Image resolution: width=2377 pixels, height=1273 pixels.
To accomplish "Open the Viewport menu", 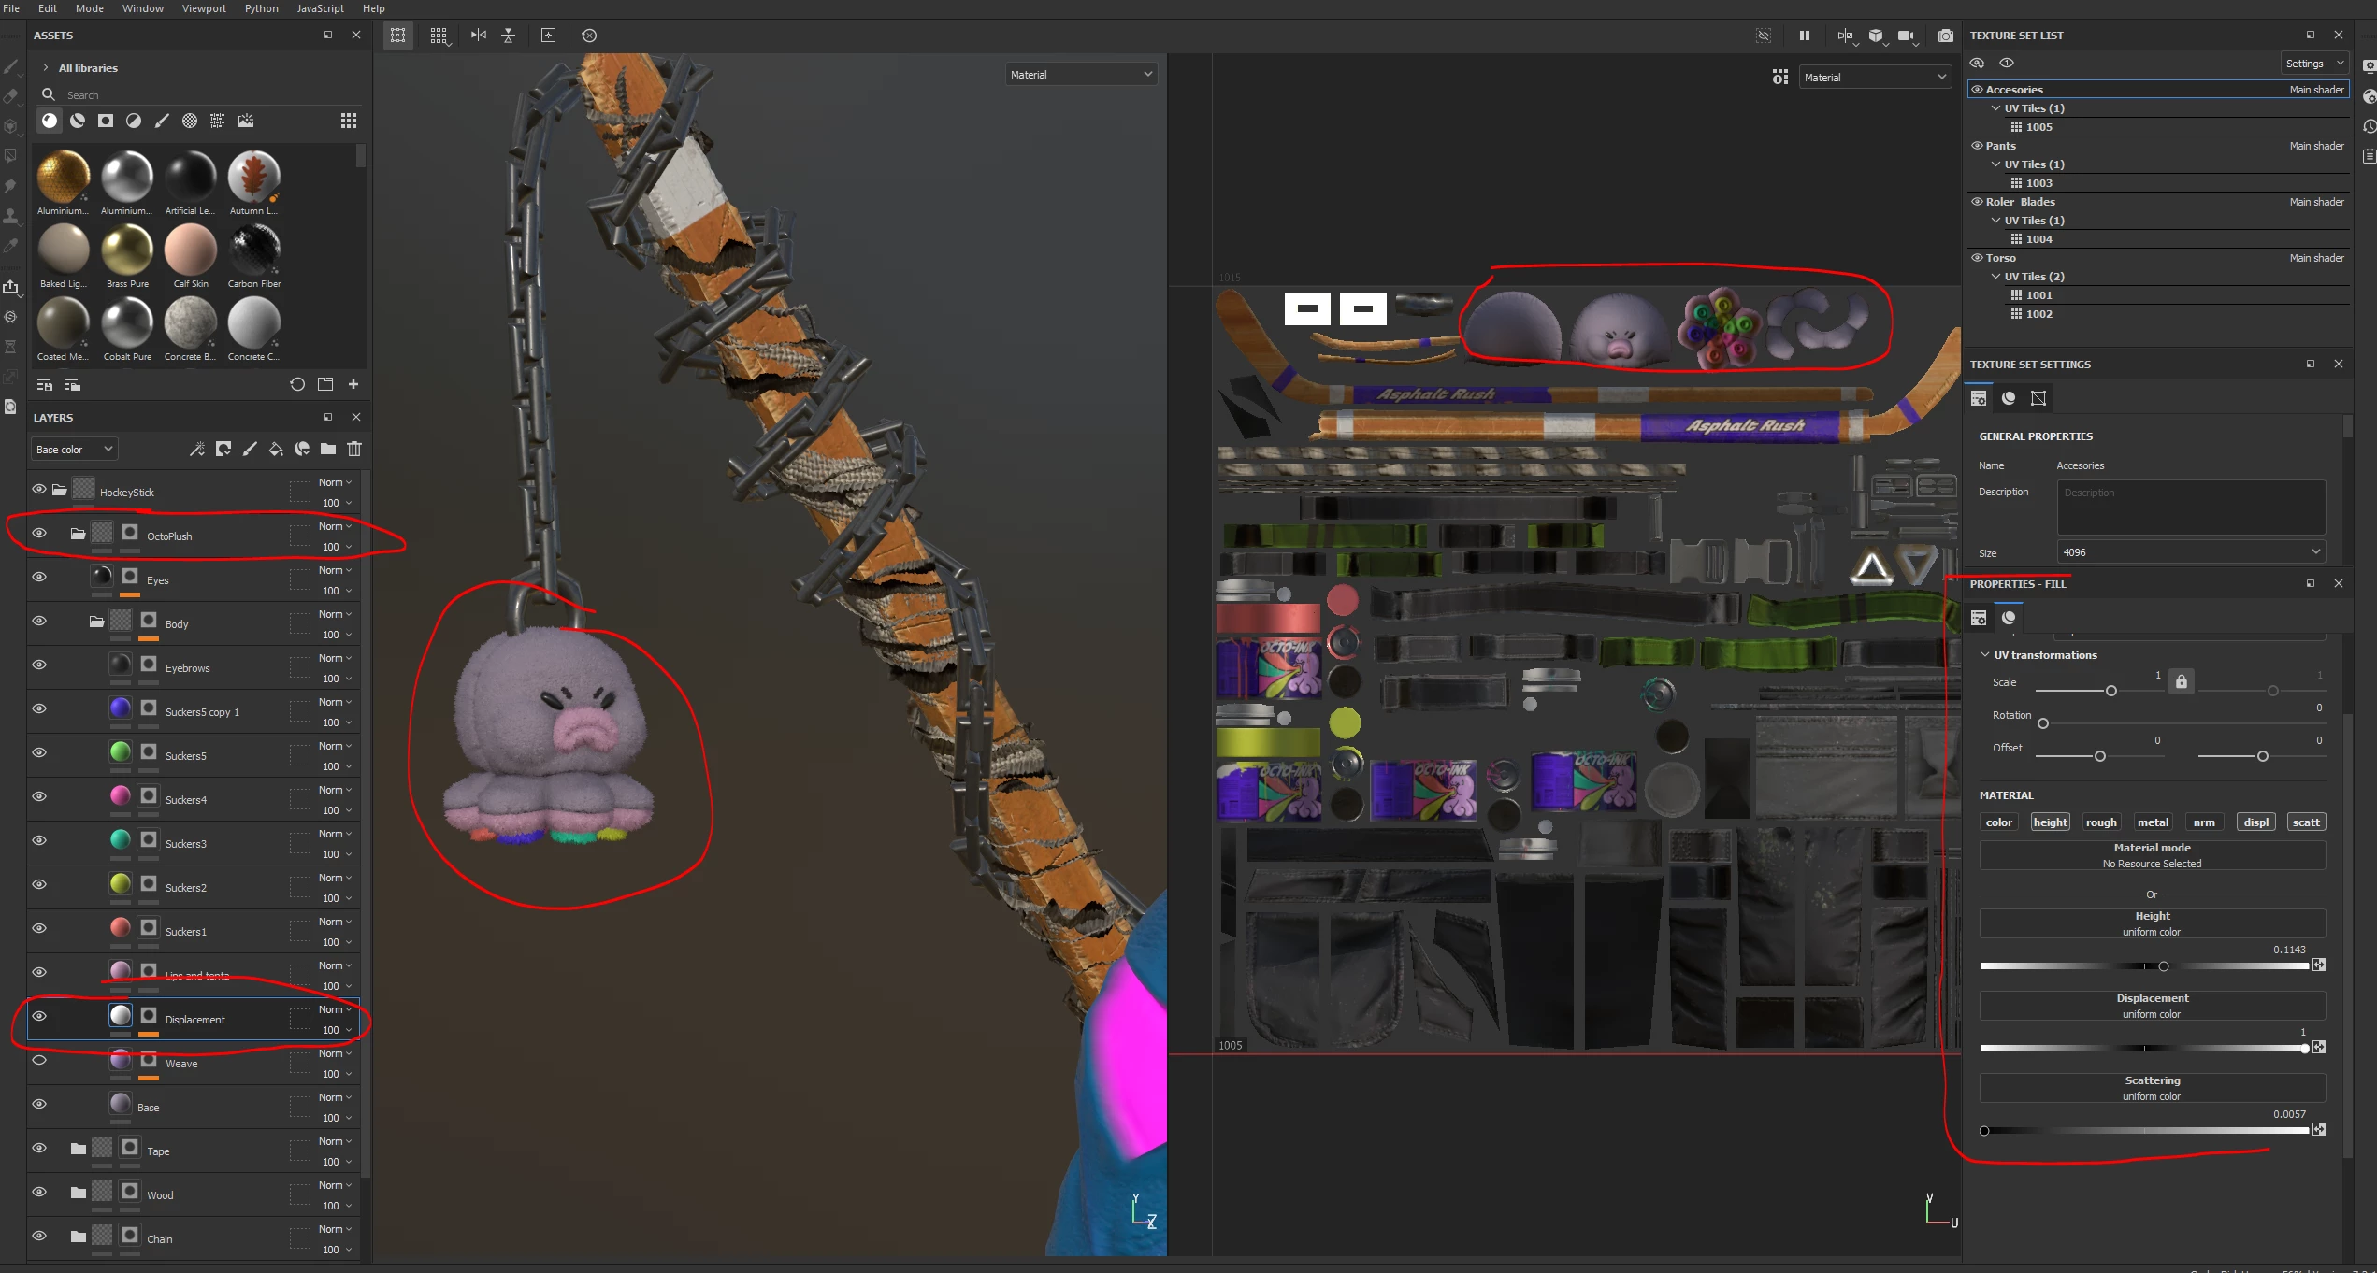I will 204,8.
